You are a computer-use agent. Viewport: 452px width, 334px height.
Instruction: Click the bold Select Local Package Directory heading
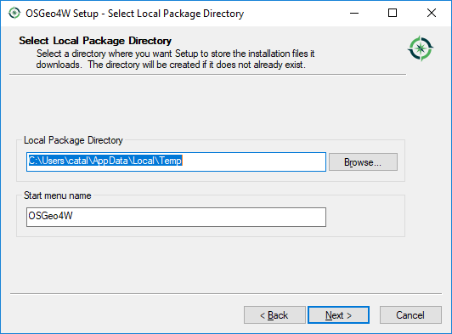(x=95, y=41)
